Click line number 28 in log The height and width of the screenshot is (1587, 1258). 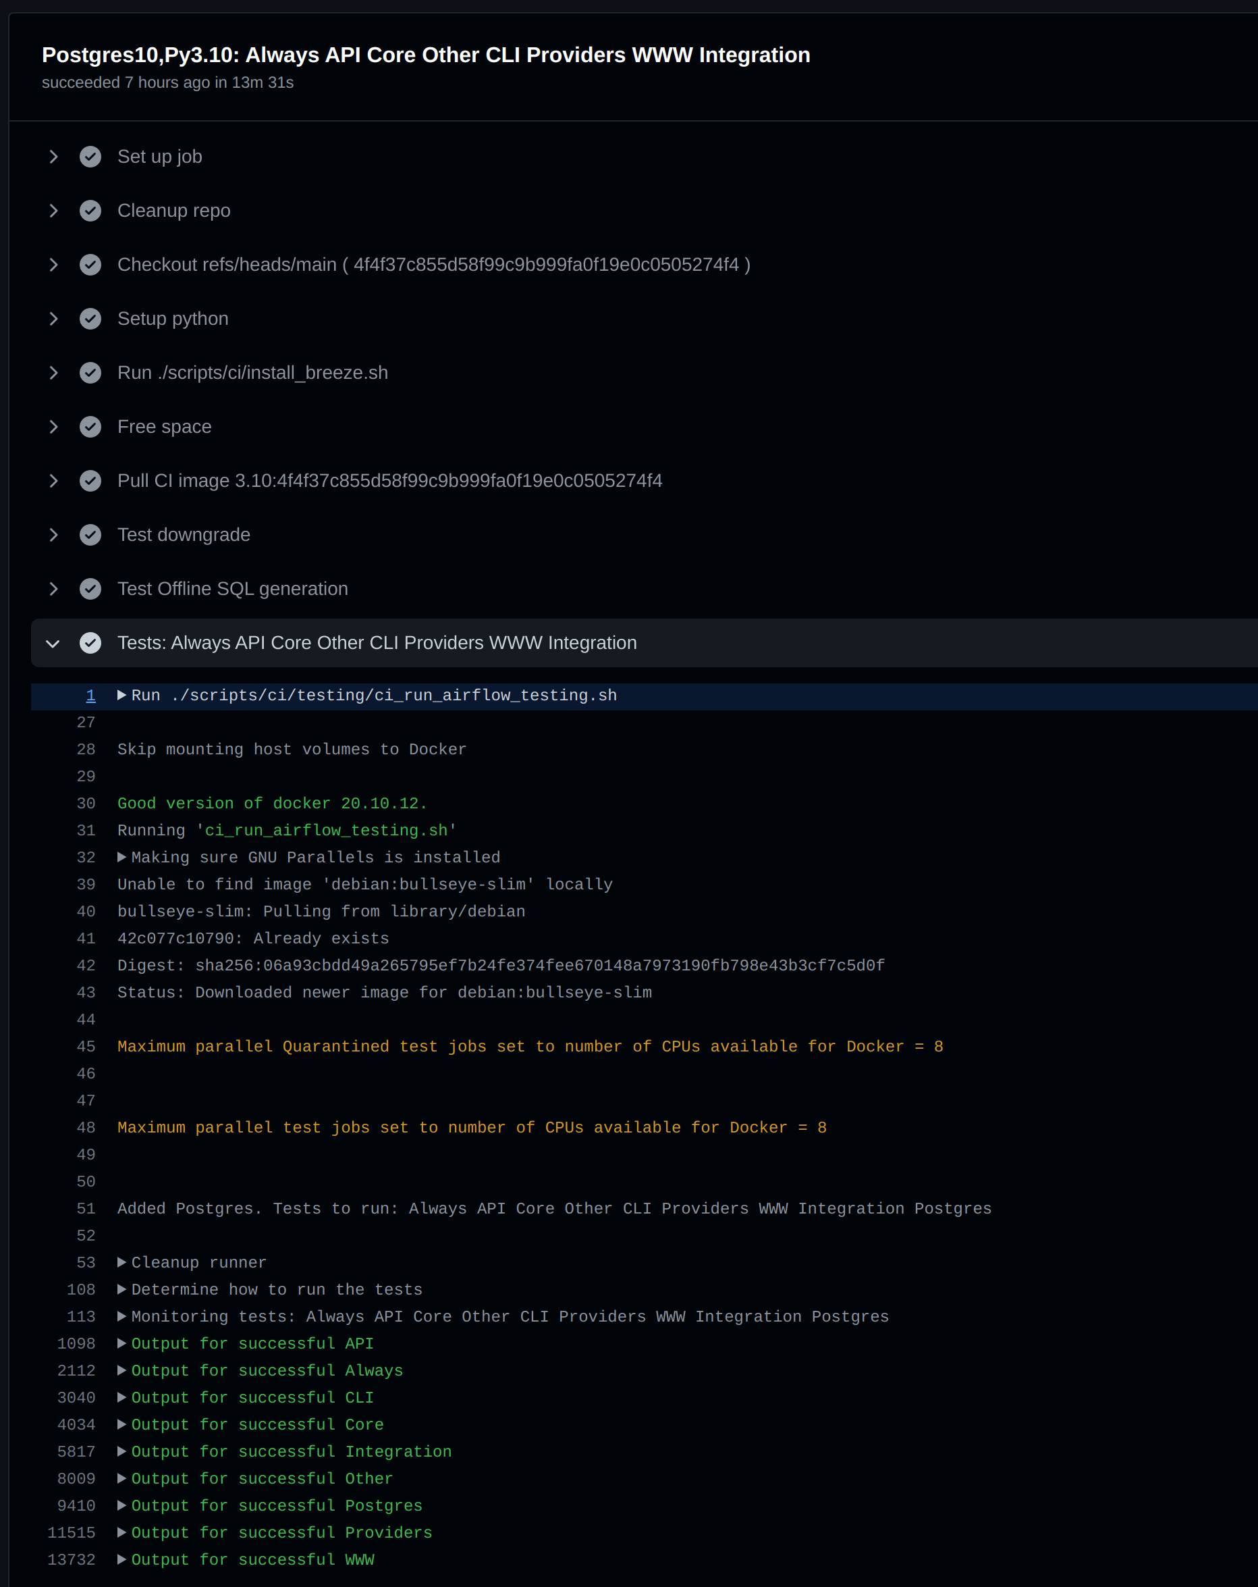86,750
